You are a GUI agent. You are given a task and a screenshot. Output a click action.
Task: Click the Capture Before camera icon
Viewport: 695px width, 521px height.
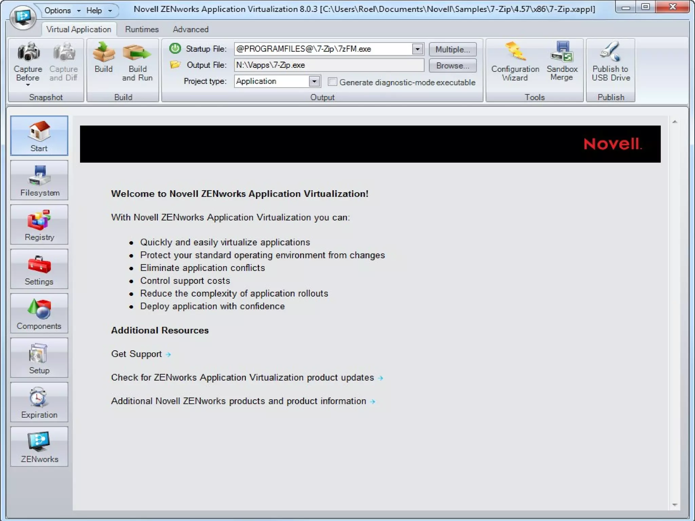pos(29,52)
